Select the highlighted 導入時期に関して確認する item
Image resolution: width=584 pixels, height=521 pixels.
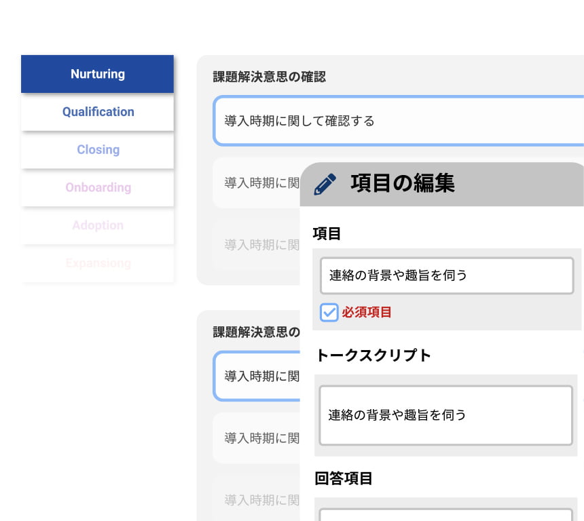coord(399,121)
